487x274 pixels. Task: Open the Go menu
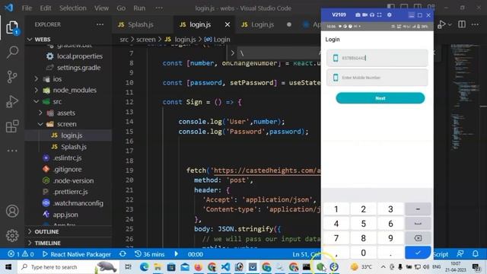tap(121, 8)
